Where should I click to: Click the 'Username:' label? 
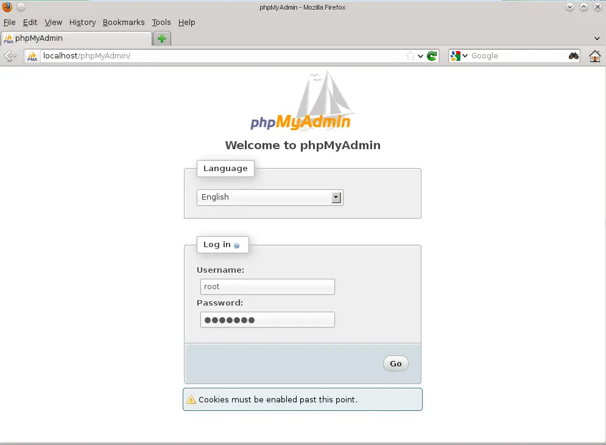pos(220,270)
